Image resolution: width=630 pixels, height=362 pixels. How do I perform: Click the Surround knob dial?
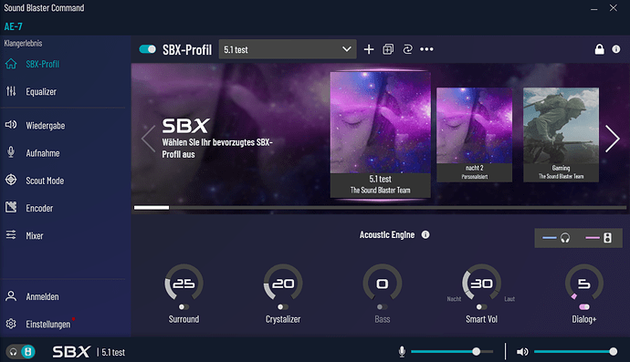184,283
